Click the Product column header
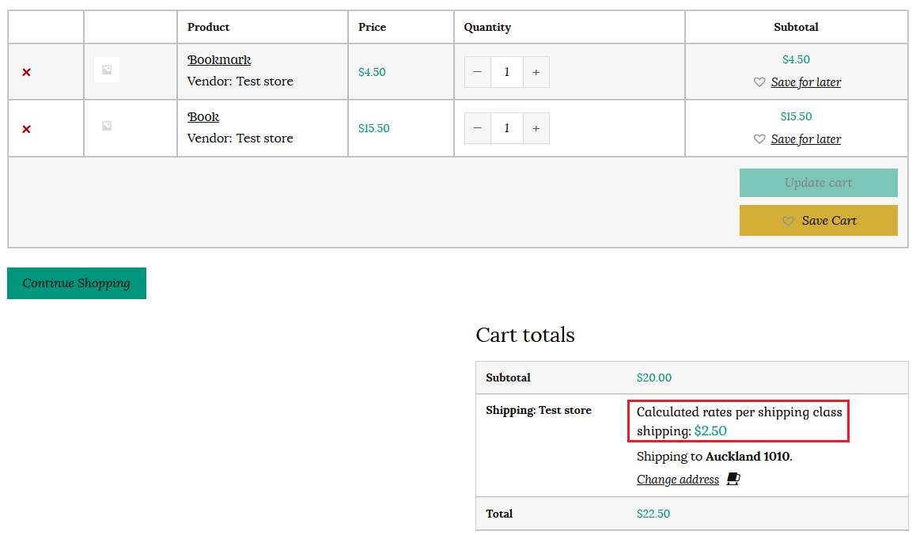The image size is (920, 535). pos(208,27)
